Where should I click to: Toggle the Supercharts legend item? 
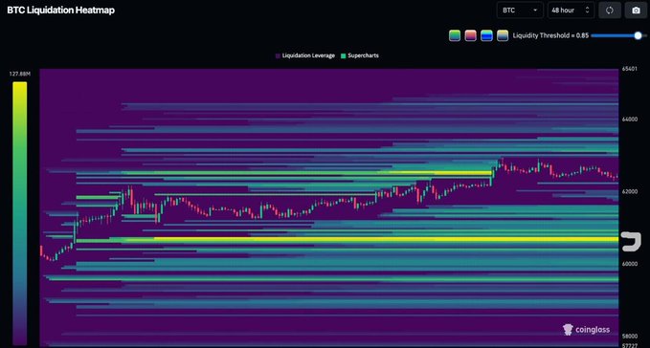[359, 55]
